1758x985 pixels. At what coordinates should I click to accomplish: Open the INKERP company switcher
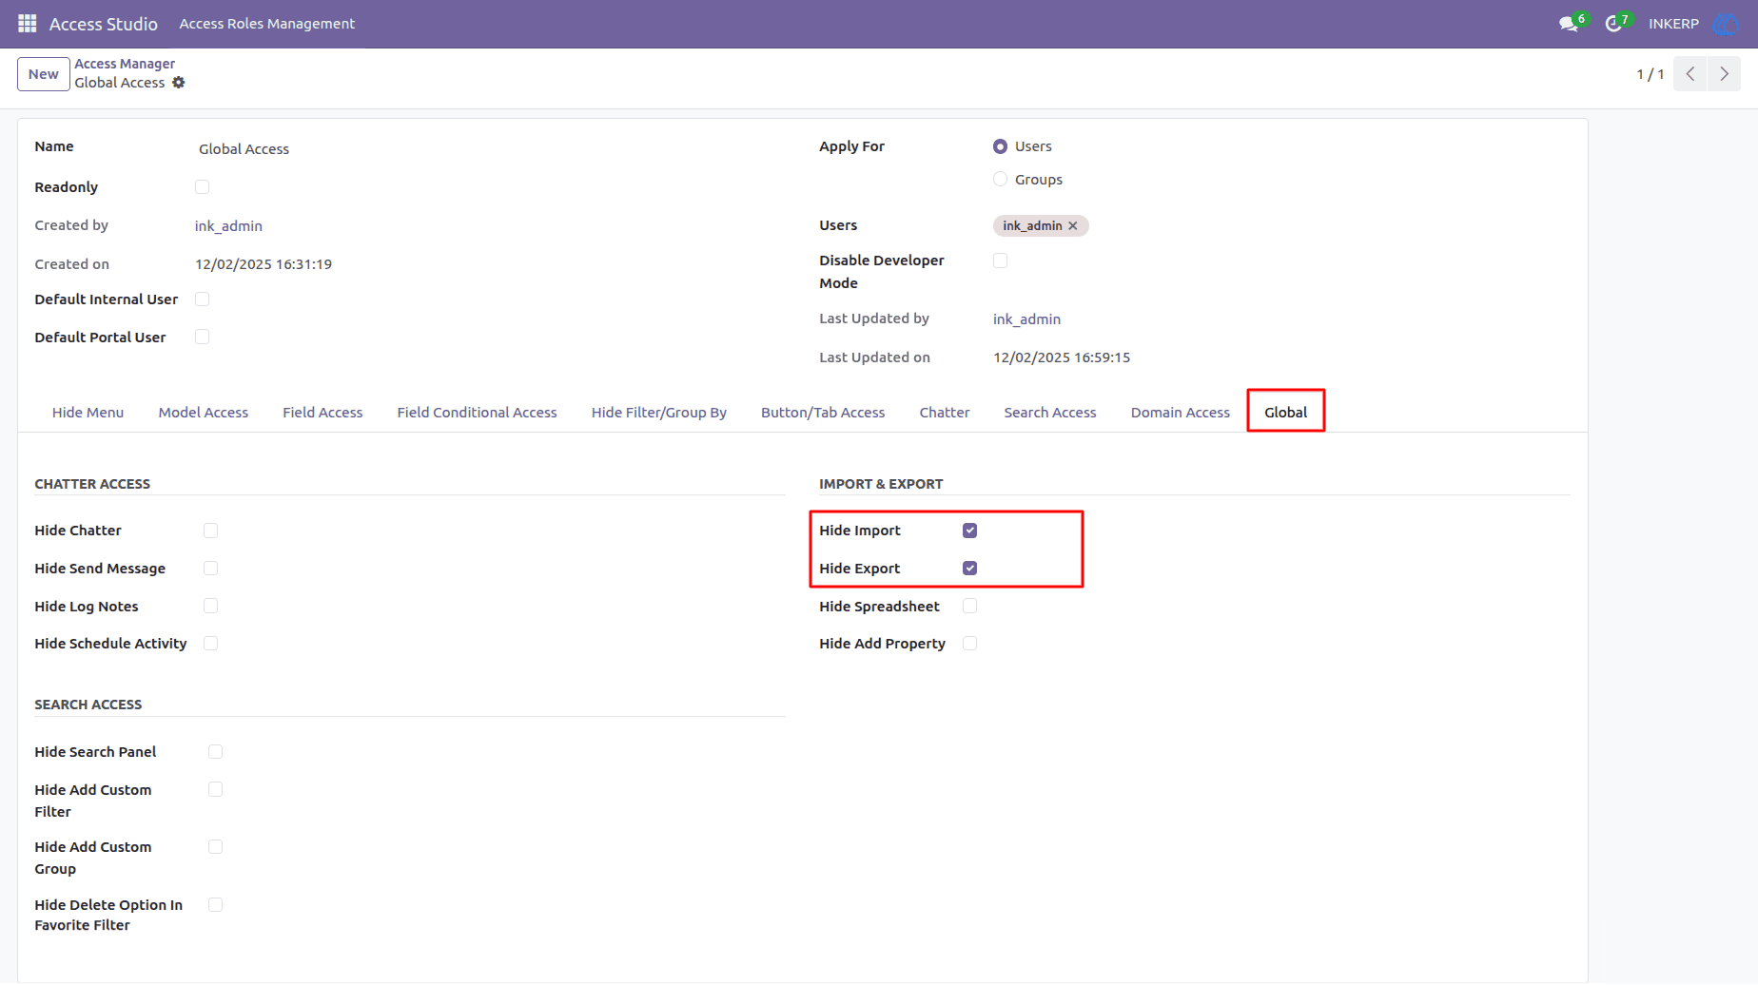point(1673,24)
